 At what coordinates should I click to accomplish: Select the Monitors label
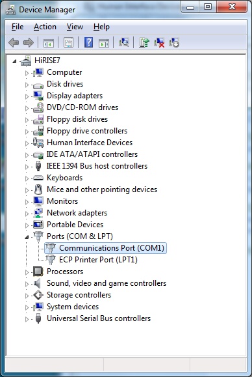click(62, 201)
